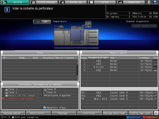This screenshot has height=119, width=159.
Task: Expand the Réglage papier button menu
Action: 13,113
